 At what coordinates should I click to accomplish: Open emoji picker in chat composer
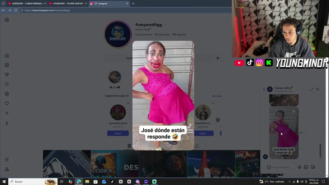click(x=269, y=167)
